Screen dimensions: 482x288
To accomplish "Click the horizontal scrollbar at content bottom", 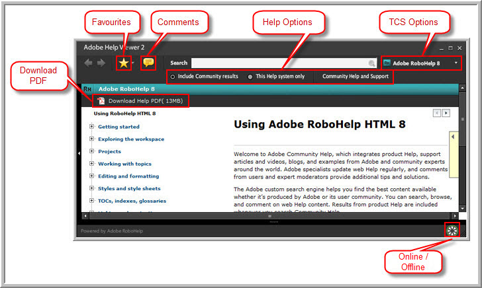I will point(269,216).
